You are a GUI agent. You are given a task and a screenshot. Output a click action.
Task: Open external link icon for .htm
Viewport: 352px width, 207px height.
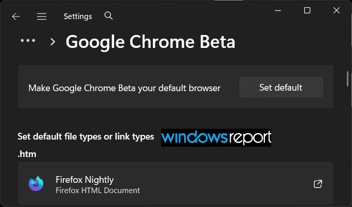click(318, 184)
